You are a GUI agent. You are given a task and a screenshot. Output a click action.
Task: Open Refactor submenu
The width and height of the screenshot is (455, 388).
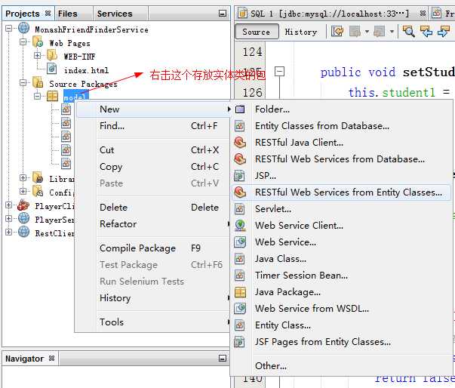154,224
